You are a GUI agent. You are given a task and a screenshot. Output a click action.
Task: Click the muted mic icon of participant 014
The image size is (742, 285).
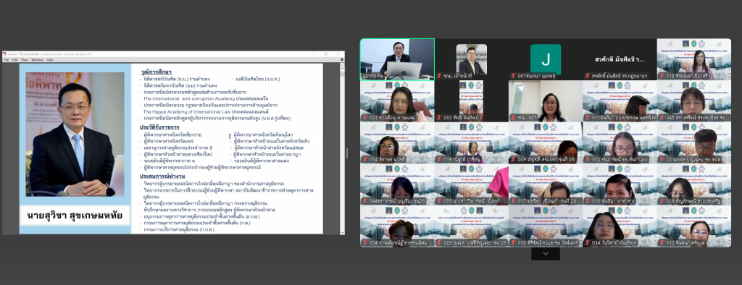click(x=365, y=159)
